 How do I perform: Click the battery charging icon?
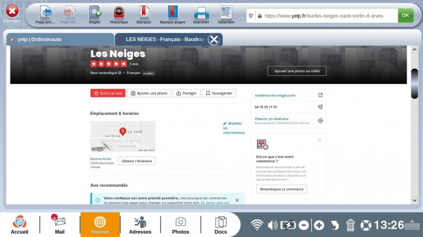(x=288, y=225)
